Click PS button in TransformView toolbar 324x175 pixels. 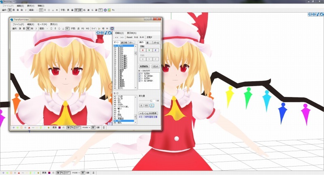click(83, 28)
